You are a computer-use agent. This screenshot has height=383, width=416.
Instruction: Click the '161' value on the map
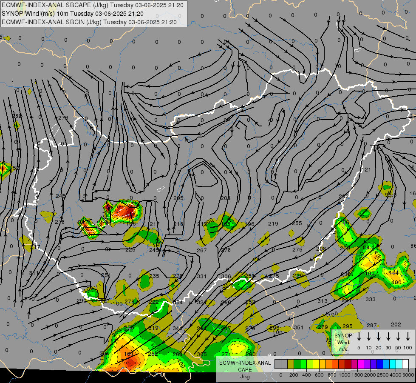129,354
